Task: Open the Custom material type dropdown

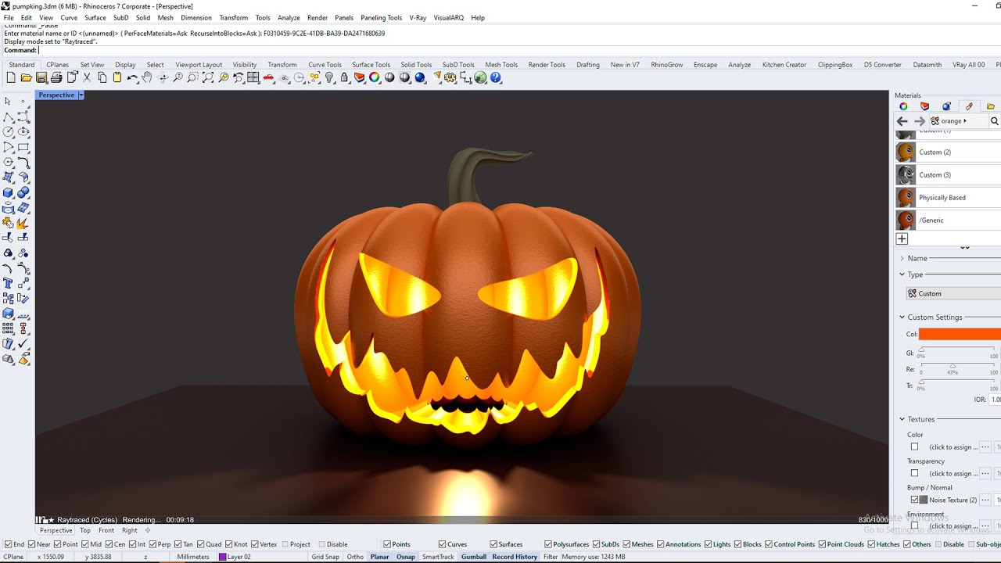Action: [x=953, y=293]
